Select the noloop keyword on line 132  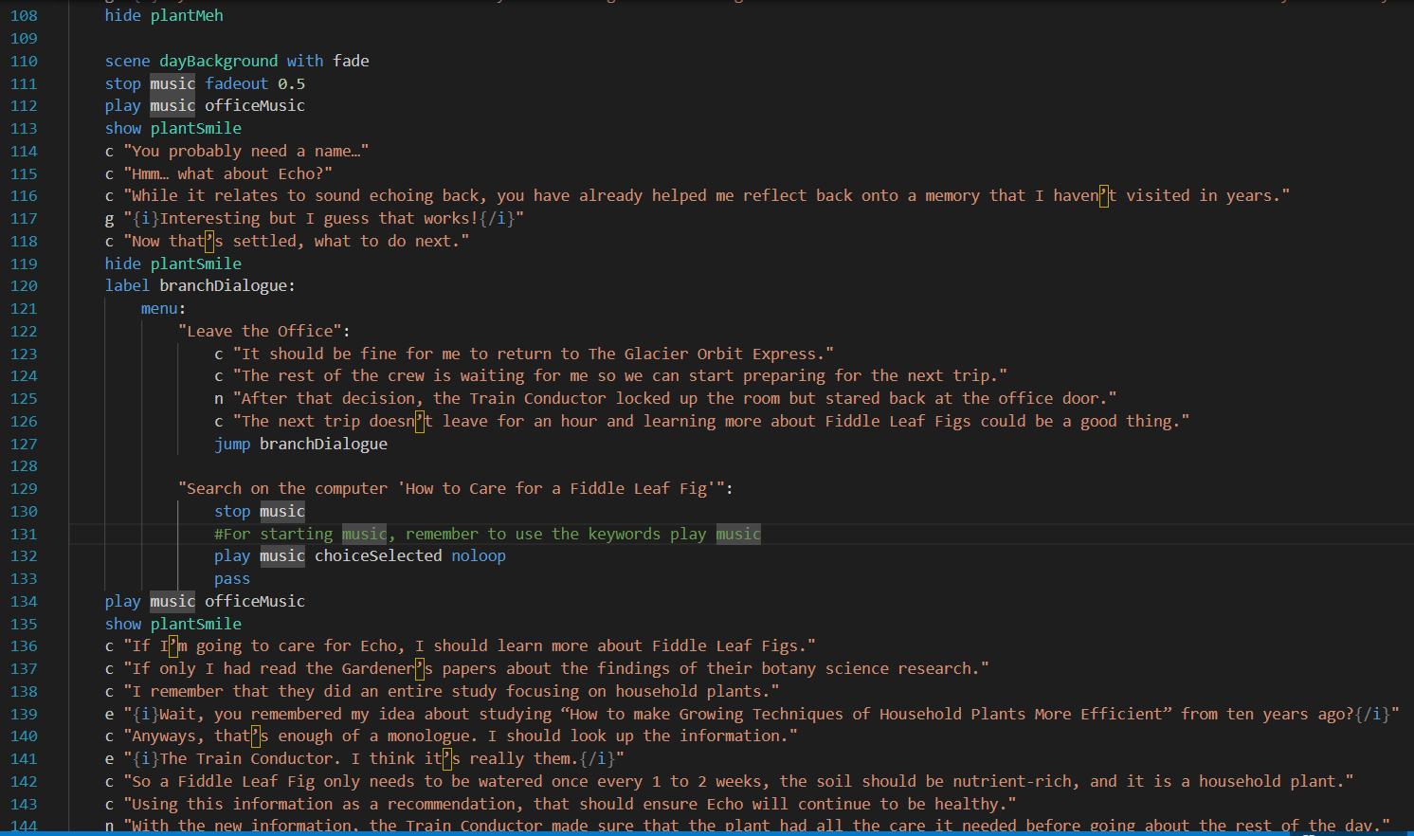(479, 555)
